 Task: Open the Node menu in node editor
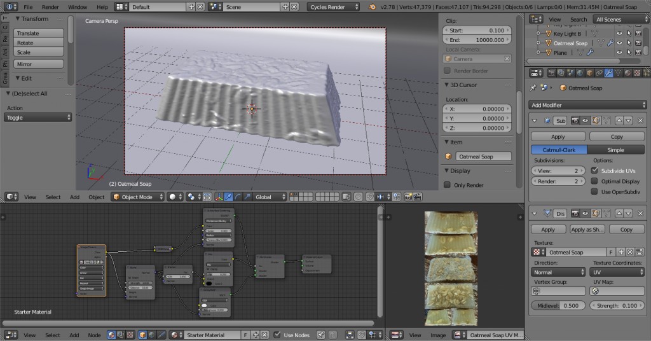tap(94, 335)
